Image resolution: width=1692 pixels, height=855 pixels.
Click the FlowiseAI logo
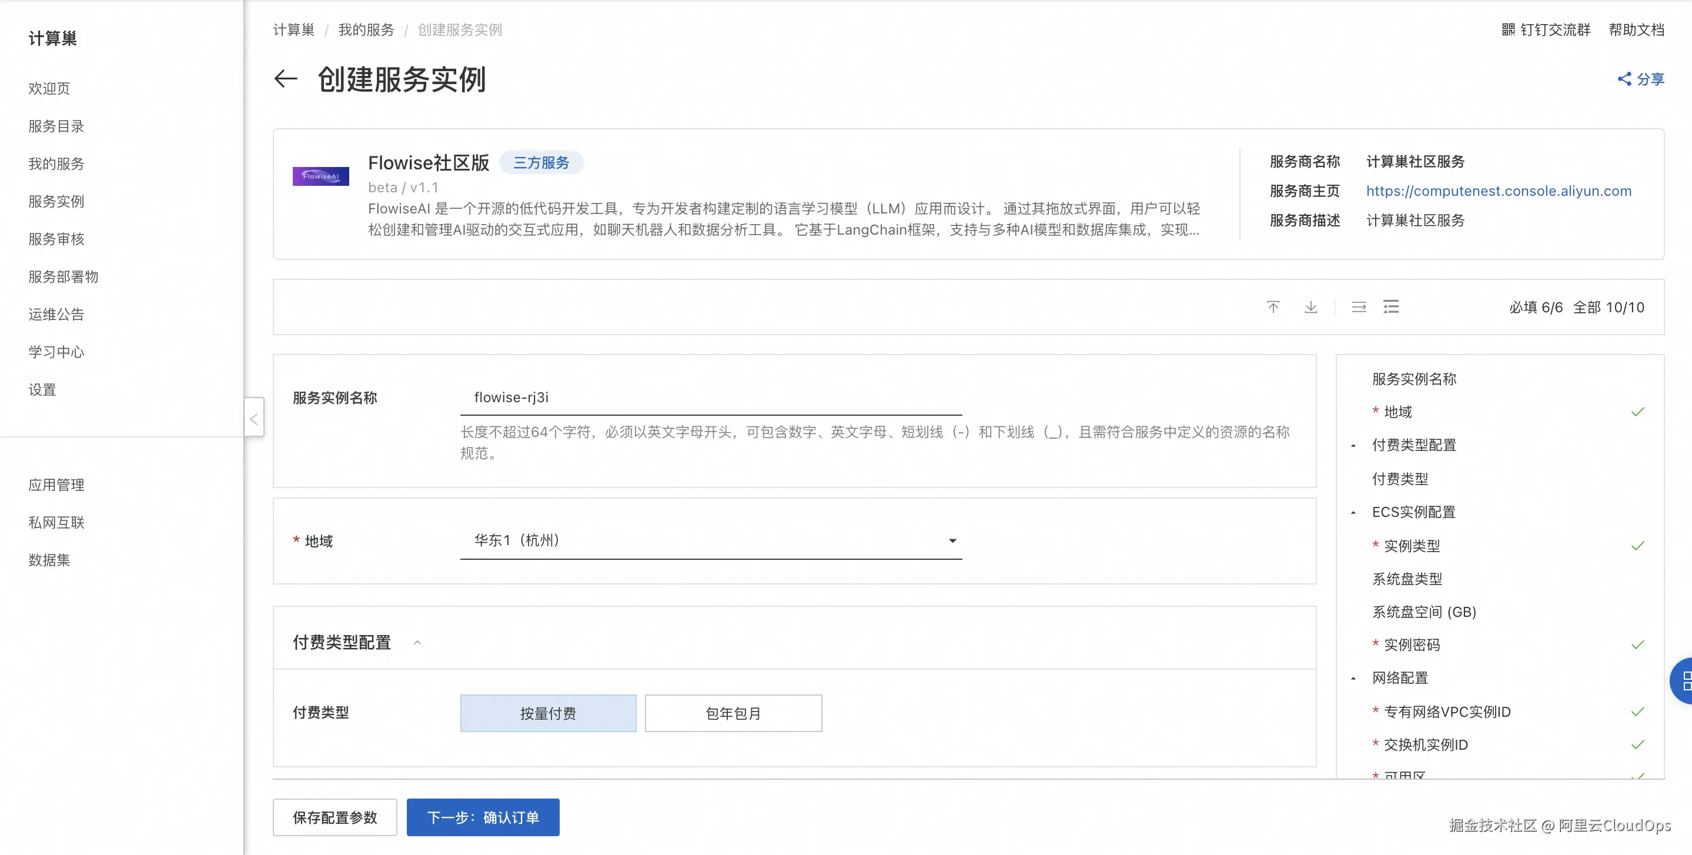click(x=320, y=175)
